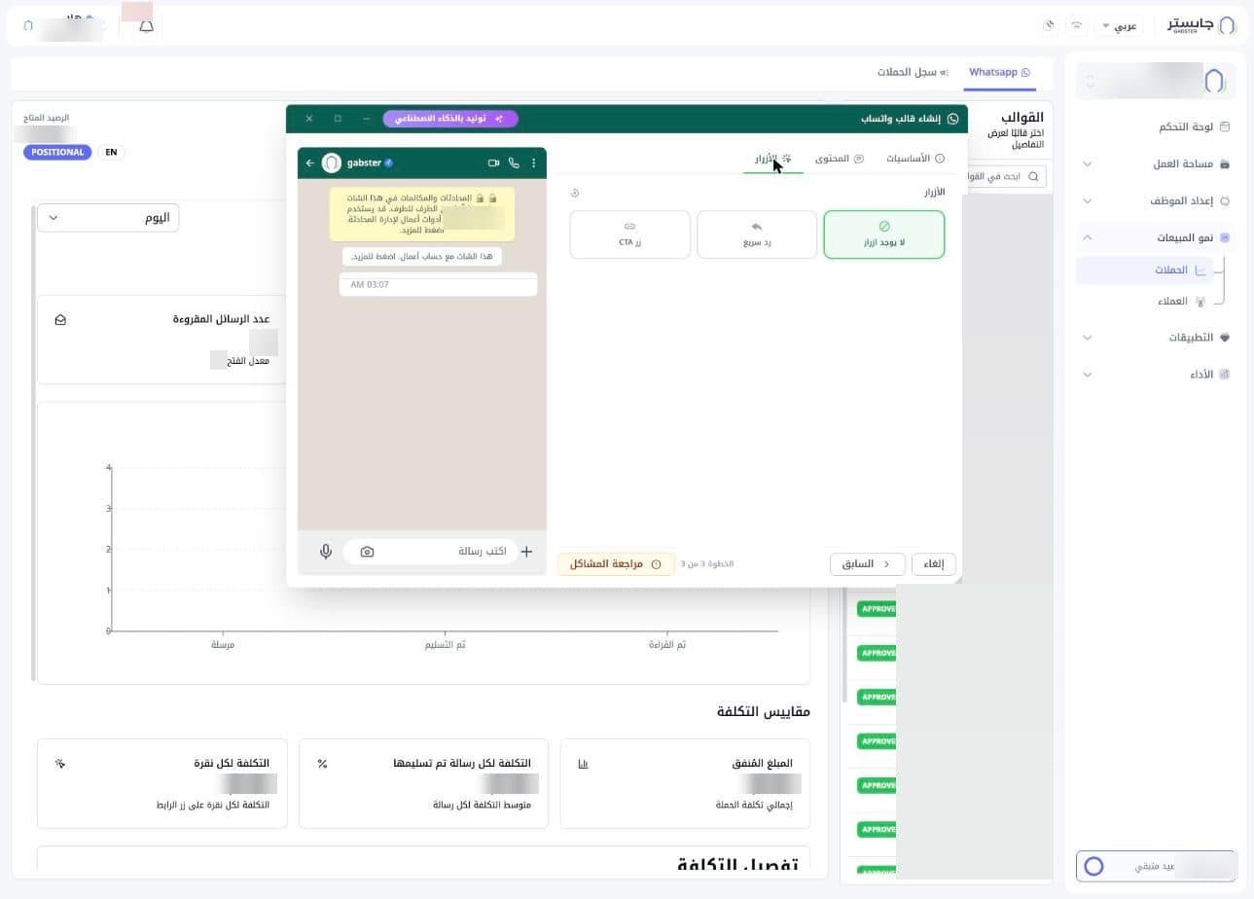Screen dimensions: 1254x899
Task: Click the headset icon in top-left corner
Action: coord(28,26)
